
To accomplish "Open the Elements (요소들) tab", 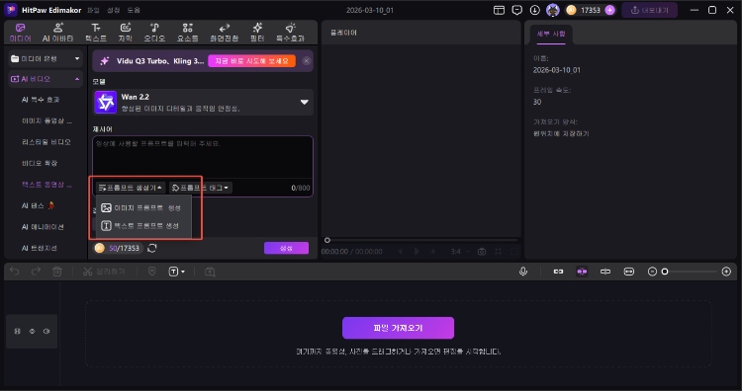I will pos(188,33).
